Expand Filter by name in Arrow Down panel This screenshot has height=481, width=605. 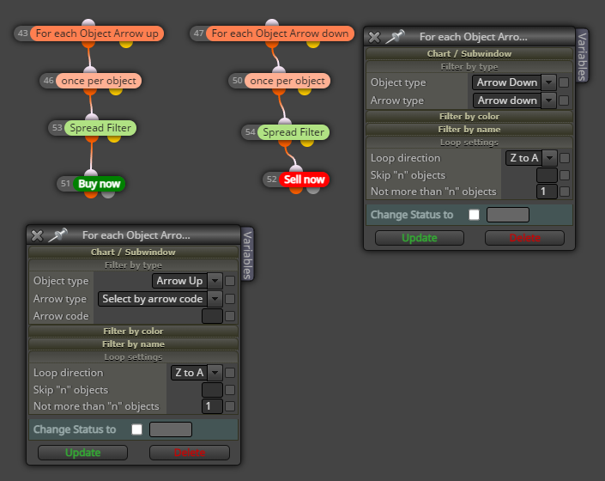click(469, 130)
